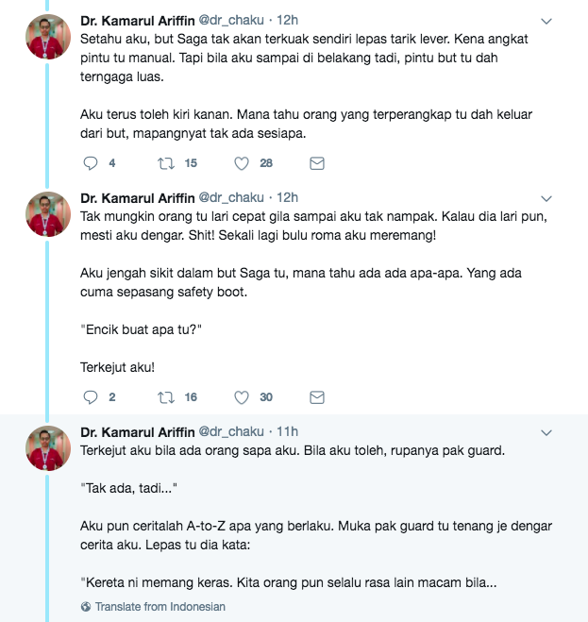Viewport: 588px width, 622px height.
Task: Click @dr_chaku handle on second tweet
Action: click(x=231, y=197)
